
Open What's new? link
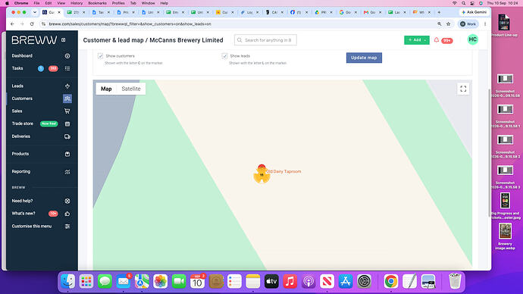23,214
